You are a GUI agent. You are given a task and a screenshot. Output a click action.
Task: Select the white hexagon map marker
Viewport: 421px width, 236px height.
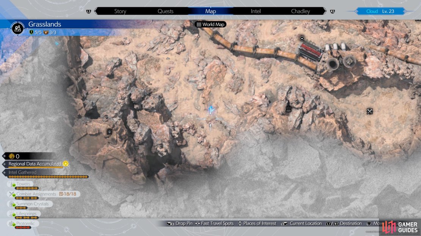302,39
